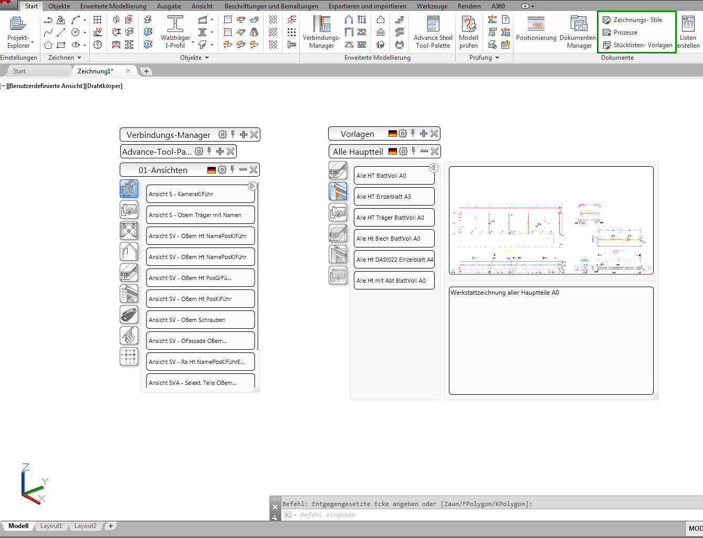Choose Ansicht SV - OBem Schrauben

[x=200, y=320]
